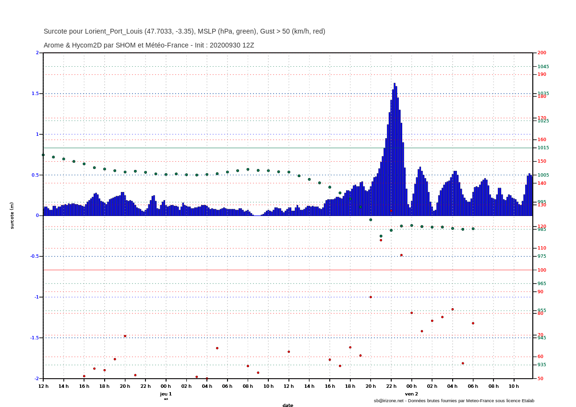Click the '10 h' label at x-axis end
This screenshot has height=407, width=576.
point(514,386)
